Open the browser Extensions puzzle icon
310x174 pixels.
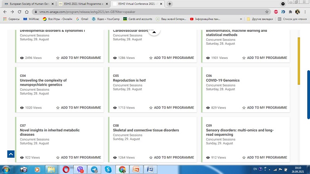click(x=290, y=12)
